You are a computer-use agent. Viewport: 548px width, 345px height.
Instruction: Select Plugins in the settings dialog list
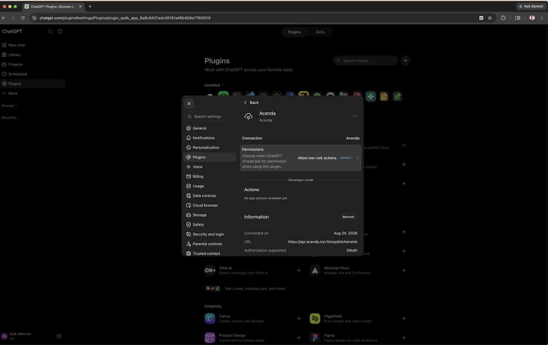pyautogui.click(x=210, y=157)
